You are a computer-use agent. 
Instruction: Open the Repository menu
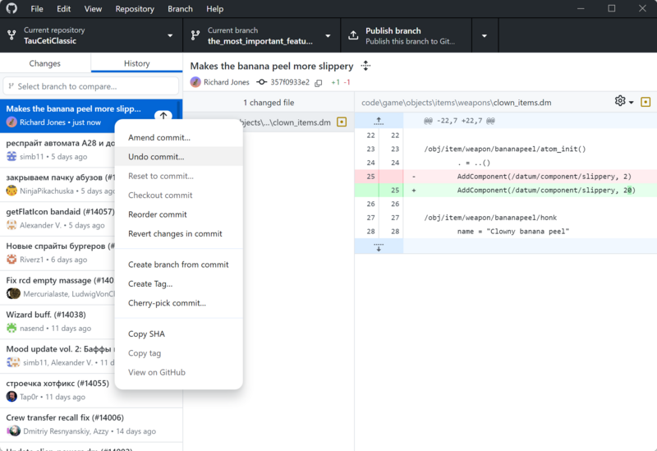pos(135,9)
